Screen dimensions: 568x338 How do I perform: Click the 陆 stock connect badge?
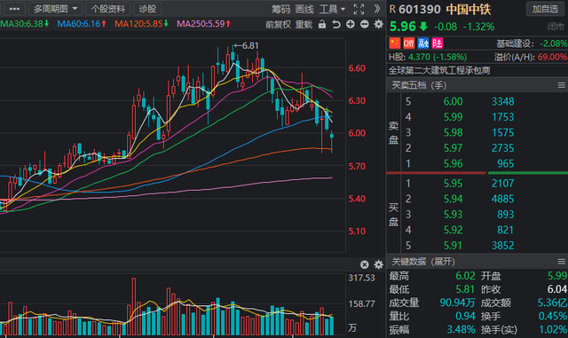point(438,43)
